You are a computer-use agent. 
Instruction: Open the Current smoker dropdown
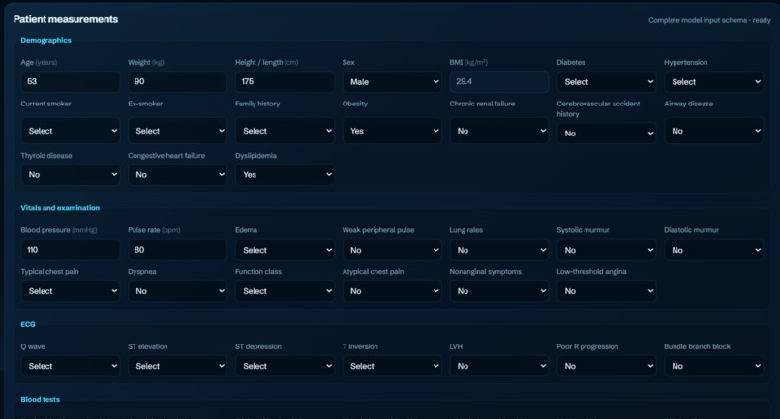click(70, 131)
